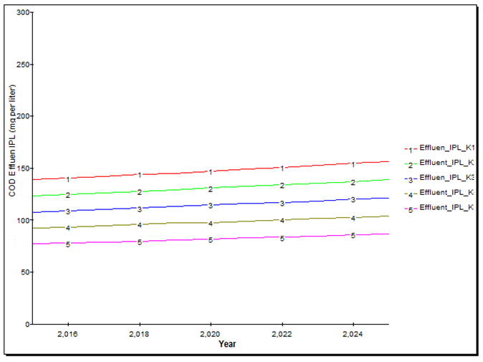Click the COD Effluen IPL y-axis title

point(12,141)
